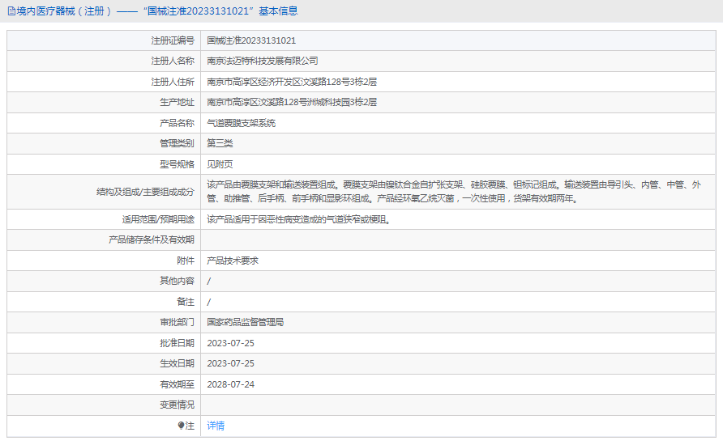Click the 见附页 model specification value
This screenshot has width=723, height=445.
point(220,164)
